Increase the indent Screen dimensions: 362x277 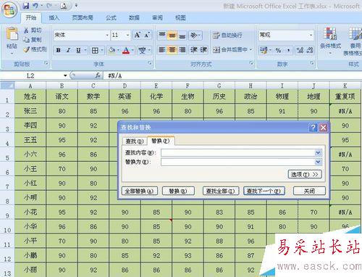click(203, 50)
